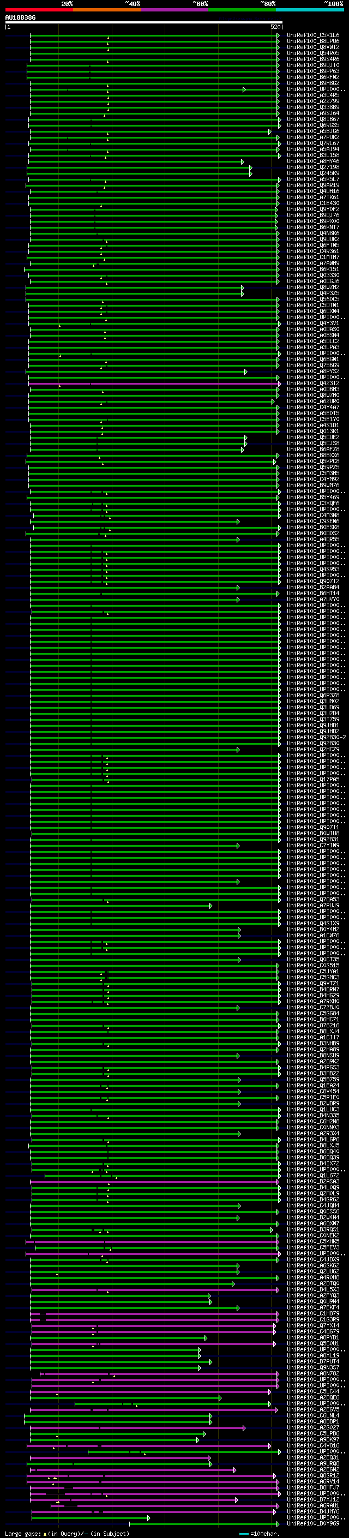This screenshot has height=1538, width=349.
Task: Select the UniRef100_B4N335 label
Action: pyautogui.click(x=313, y=1115)
